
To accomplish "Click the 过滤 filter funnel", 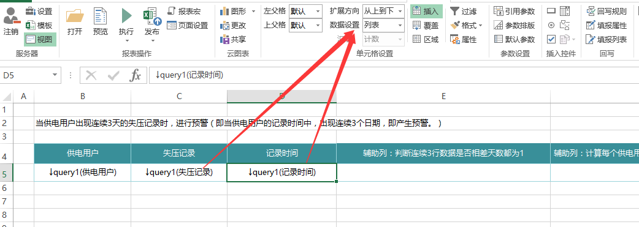I will coord(464,11).
